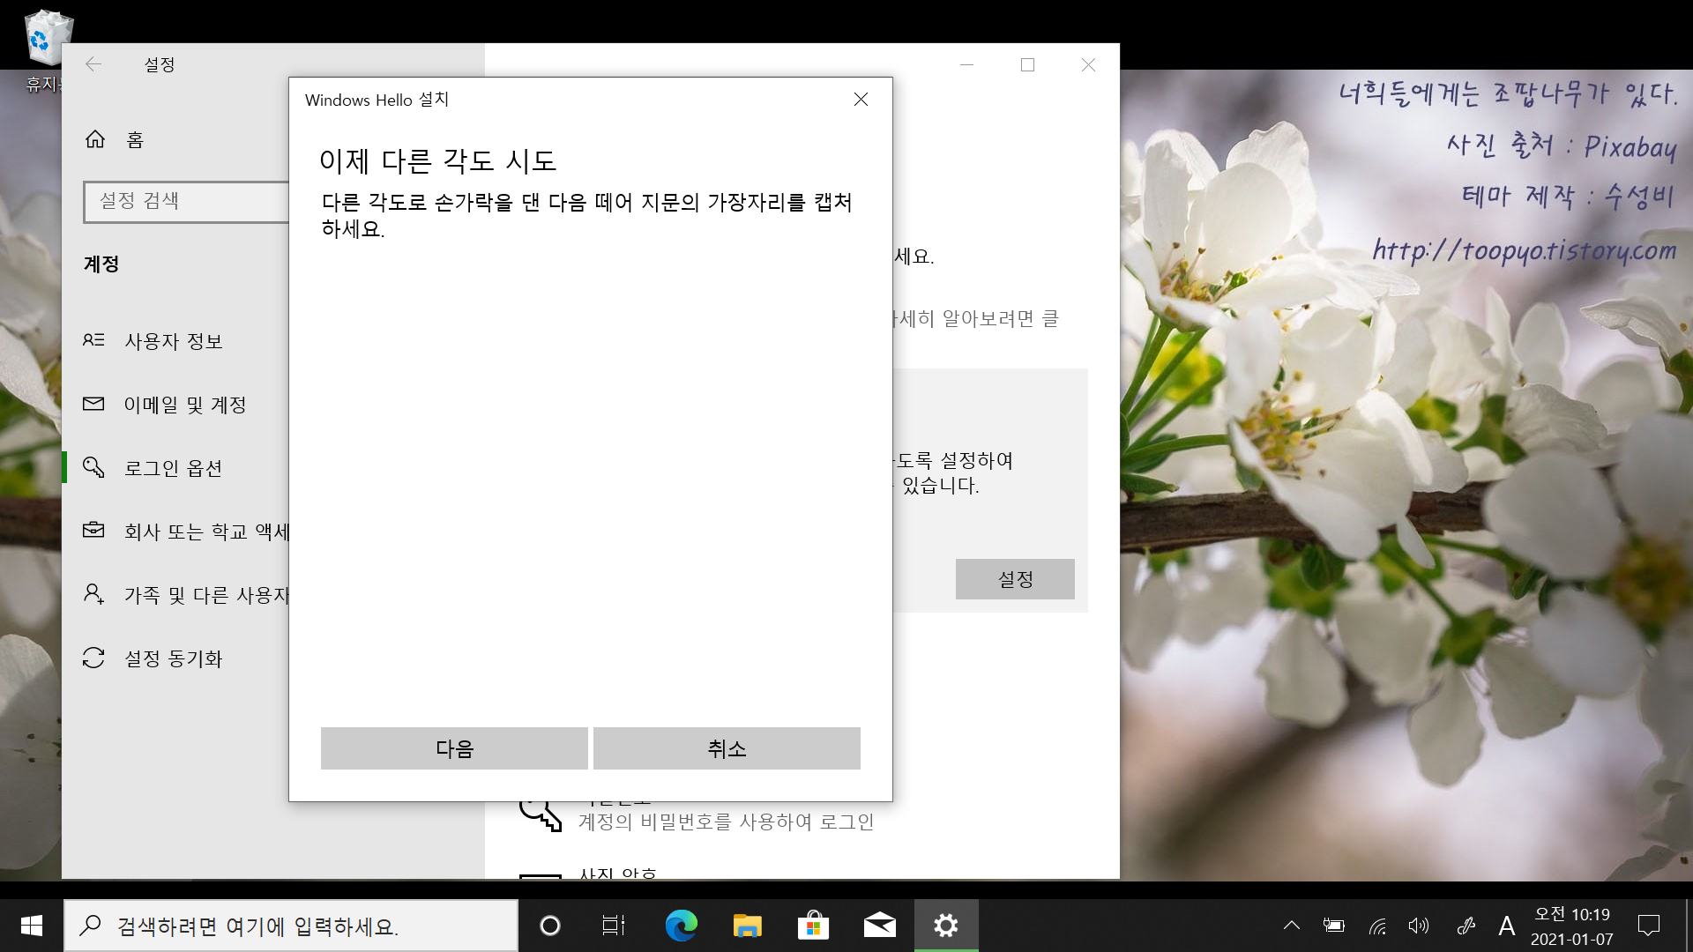Viewport: 1693px width, 952px height.
Task: Open Microsoft Store from the taskbar
Action: [813, 926]
